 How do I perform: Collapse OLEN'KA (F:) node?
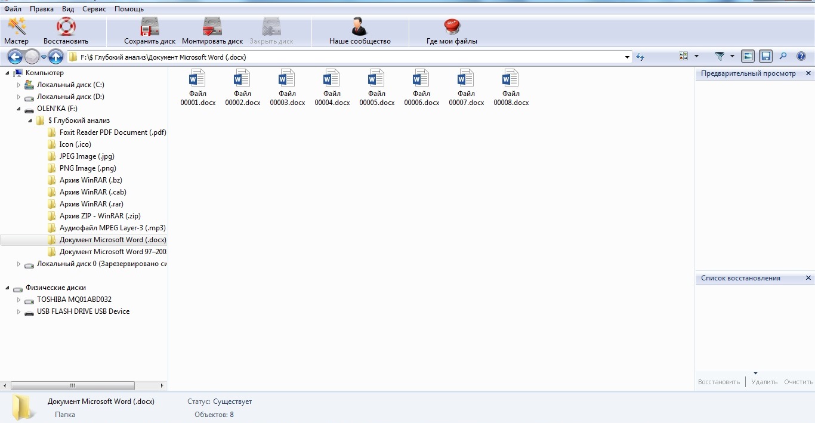coord(18,109)
